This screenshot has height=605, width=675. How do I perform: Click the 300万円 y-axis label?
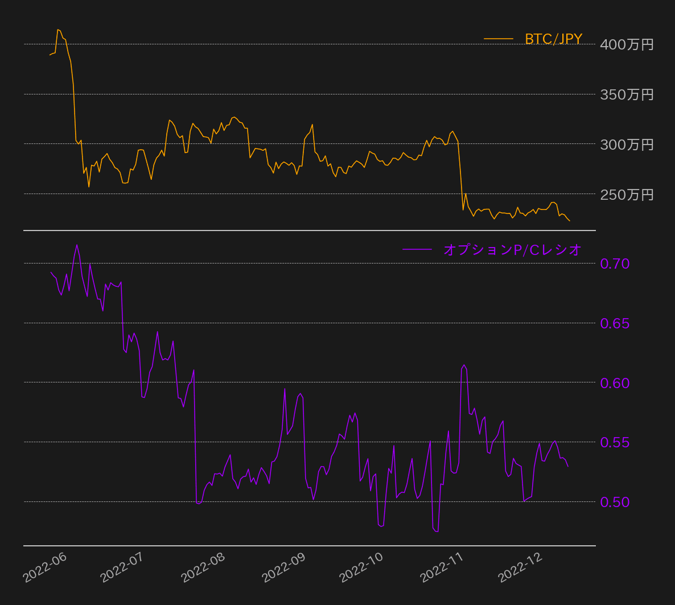(627, 145)
